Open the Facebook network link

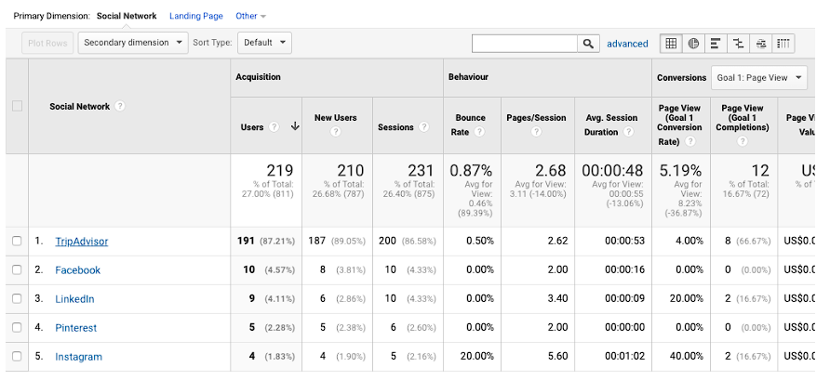pos(78,270)
